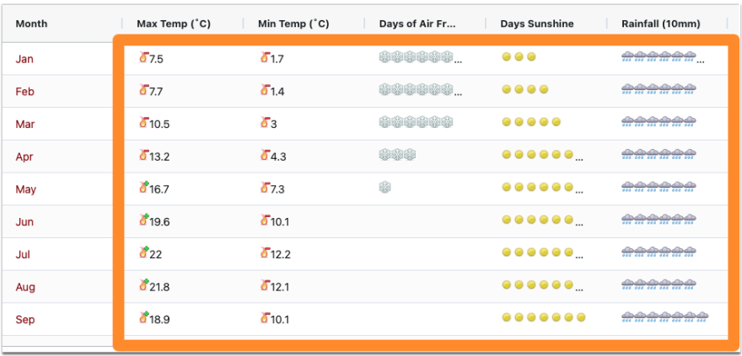Click the Days Sunshine column header

(537, 24)
